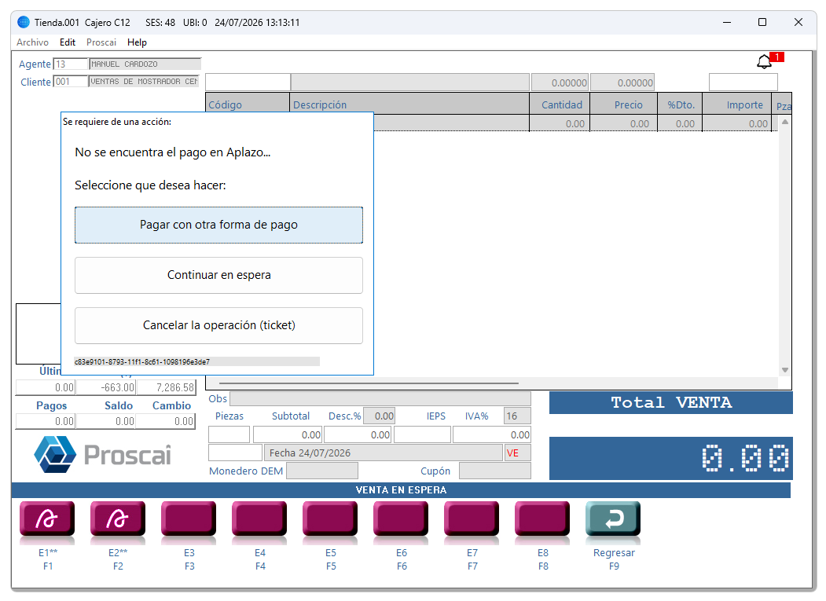Choose Continuar en espera
Screen dimensions: 826x601
(218, 275)
